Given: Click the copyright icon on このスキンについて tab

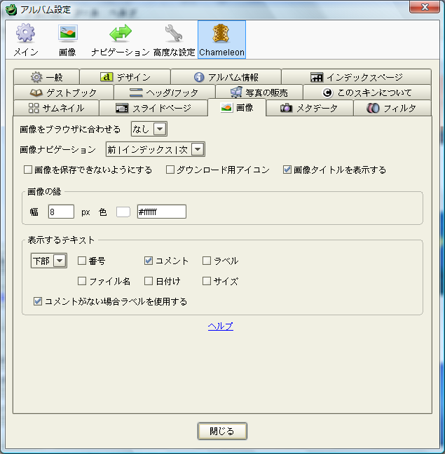Looking at the screenshot, I should 327,92.
